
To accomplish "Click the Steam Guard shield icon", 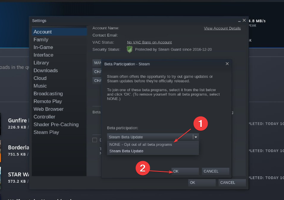I will coord(129,49).
